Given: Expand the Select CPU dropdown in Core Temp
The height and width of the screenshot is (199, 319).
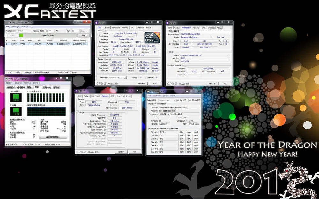Looking at the screenshot, I should pos(167,100).
